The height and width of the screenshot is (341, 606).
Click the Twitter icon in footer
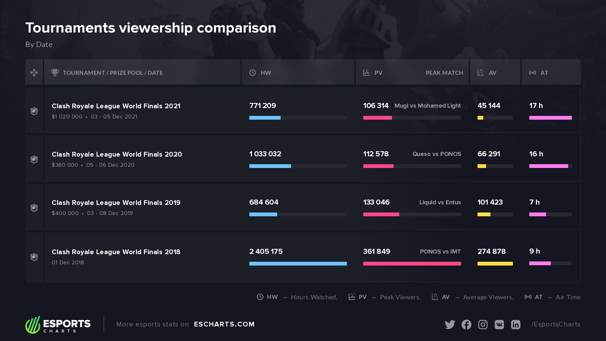click(450, 325)
